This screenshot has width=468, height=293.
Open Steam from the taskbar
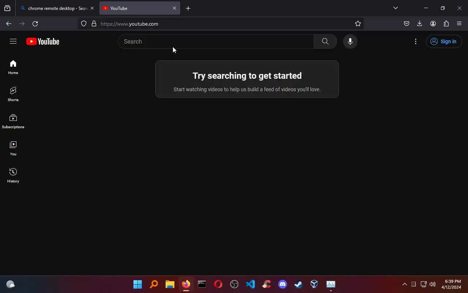pyautogui.click(x=299, y=284)
